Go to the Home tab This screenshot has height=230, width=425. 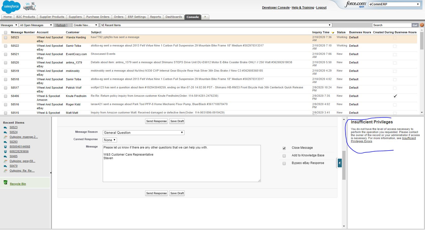click(8, 17)
